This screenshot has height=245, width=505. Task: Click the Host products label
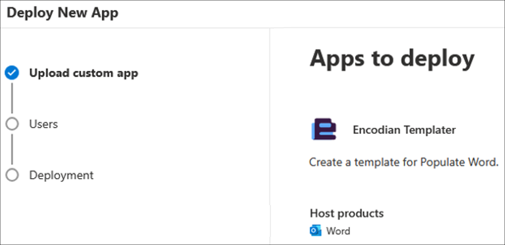coord(347,213)
